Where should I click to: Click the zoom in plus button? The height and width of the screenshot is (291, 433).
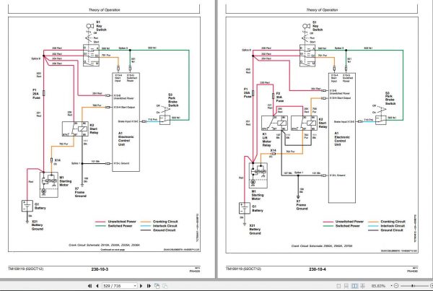pos(431,285)
